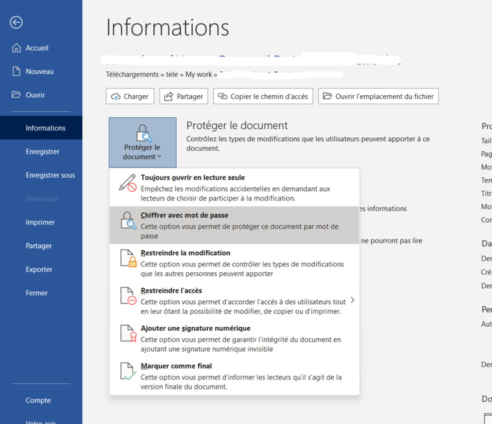The image size is (492, 424).
Task: Open the Protéger le document dropdown button
Action: [143, 142]
